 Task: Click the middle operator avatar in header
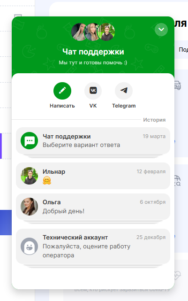pos(92,32)
